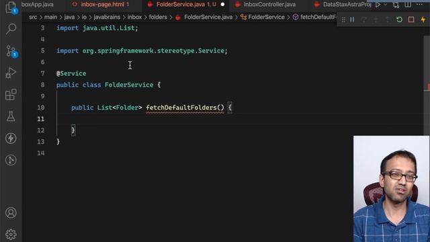Viewport: 430px width, 242px height.
Task: Pause the debug session
Action: (x=352, y=19)
